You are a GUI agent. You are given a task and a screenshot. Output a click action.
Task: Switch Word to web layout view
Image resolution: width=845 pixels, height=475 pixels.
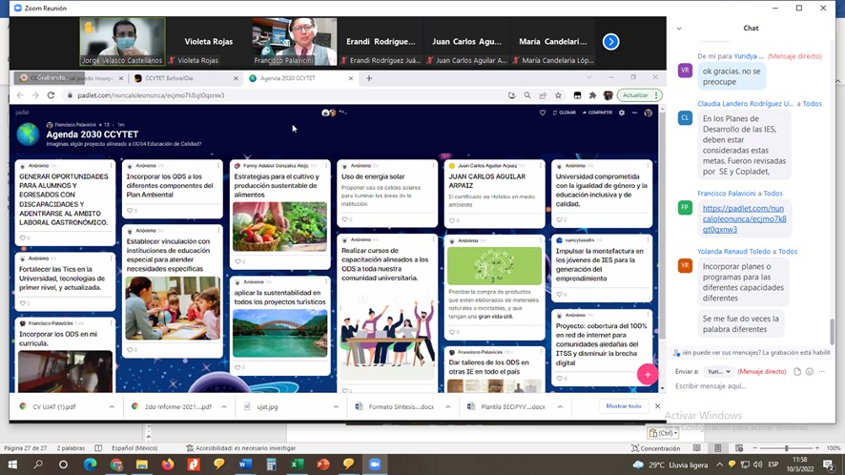click(739, 448)
